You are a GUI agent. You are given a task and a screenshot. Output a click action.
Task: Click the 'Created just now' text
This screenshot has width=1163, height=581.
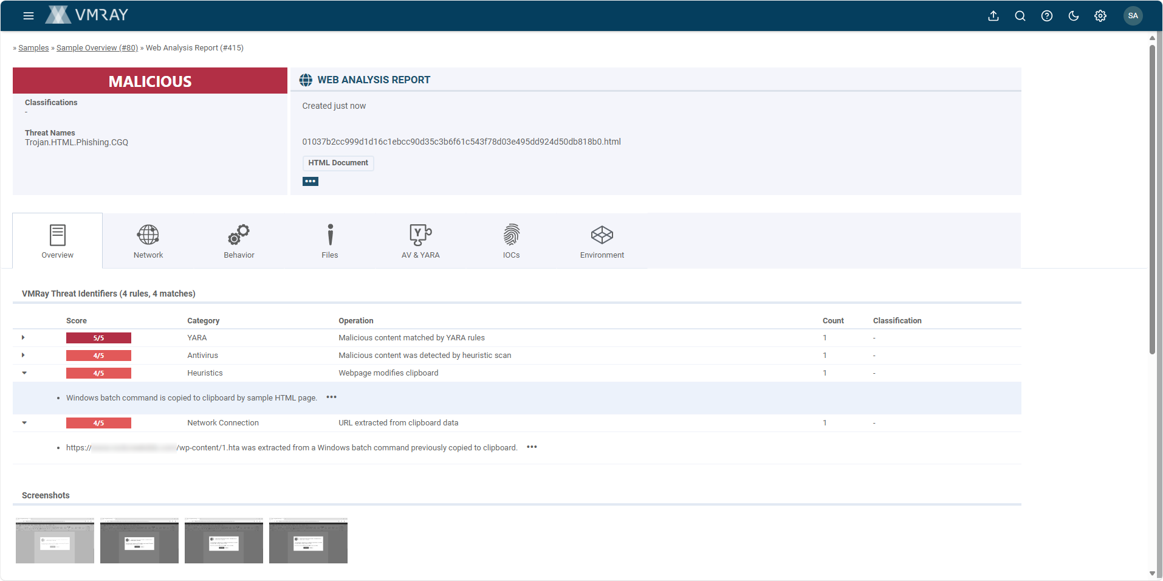coord(334,106)
